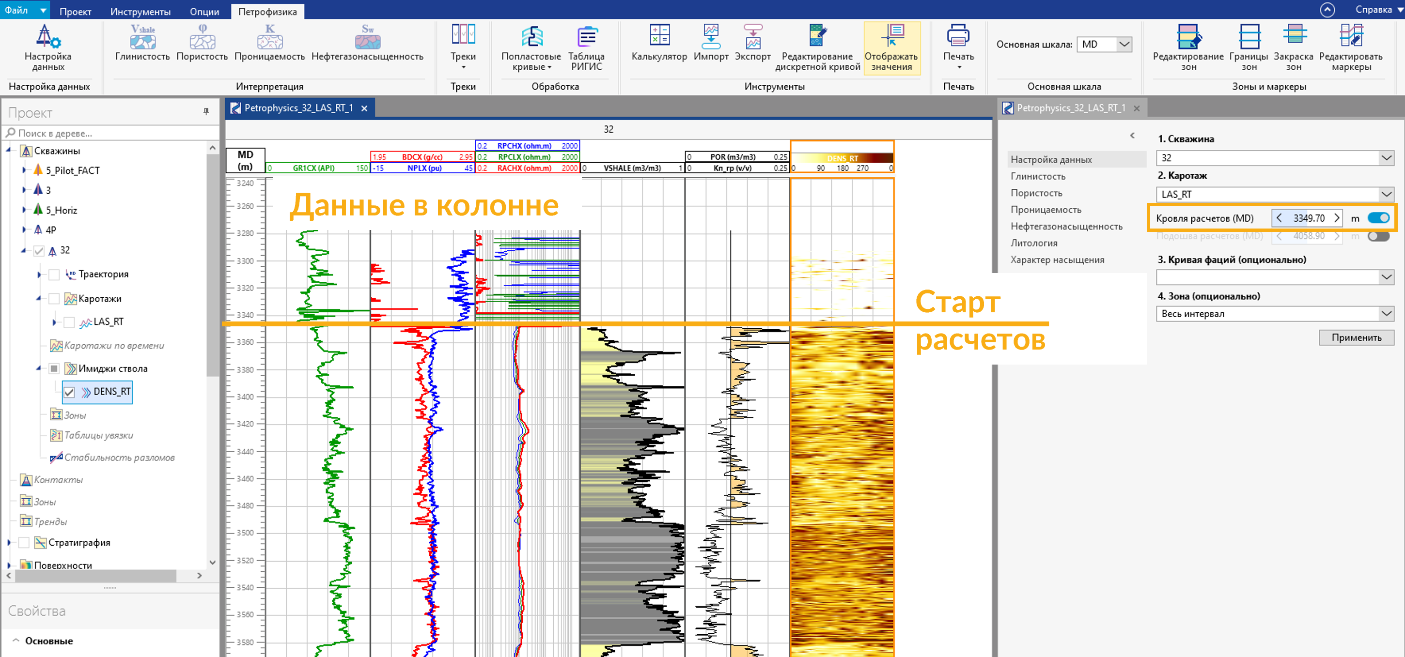Open the Таблица РИГИС tool

click(586, 47)
